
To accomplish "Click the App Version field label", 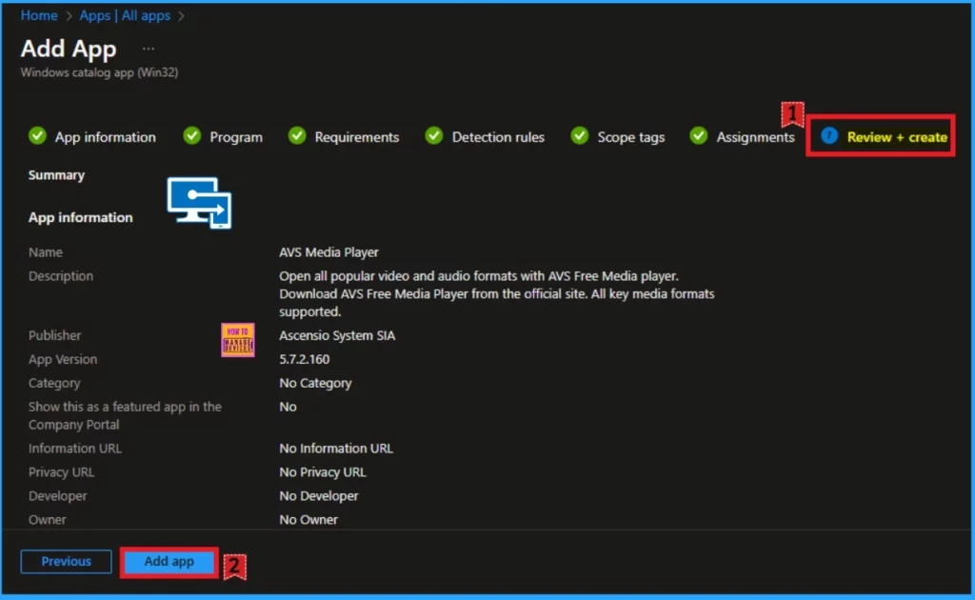I will tap(63, 359).
